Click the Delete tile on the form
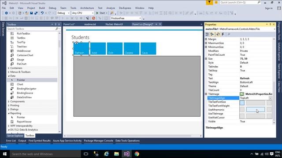Image resolution: width=282 pixels, height=158 pixels. [131, 49]
